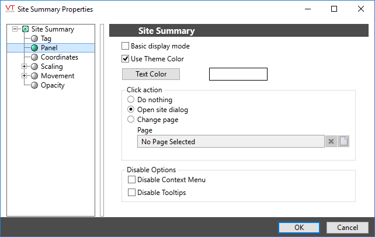
Task: Click the gray circle icon beside Tag
Action: click(34, 39)
